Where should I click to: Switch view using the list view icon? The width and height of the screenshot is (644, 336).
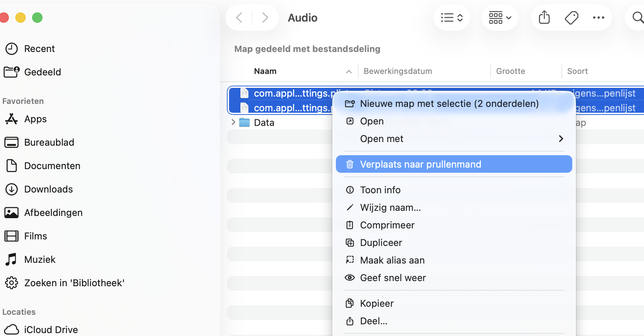coord(452,17)
